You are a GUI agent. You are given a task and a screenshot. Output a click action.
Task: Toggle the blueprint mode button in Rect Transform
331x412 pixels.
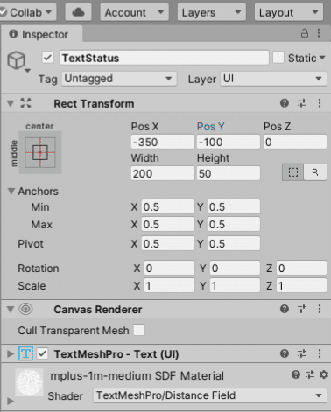click(292, 172)
